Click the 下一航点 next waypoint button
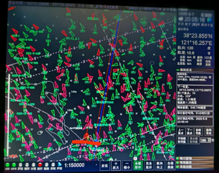The image size is (219, 173). [190, 132]
